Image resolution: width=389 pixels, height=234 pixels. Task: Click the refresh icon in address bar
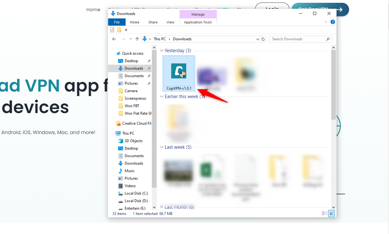click(263, 39)
